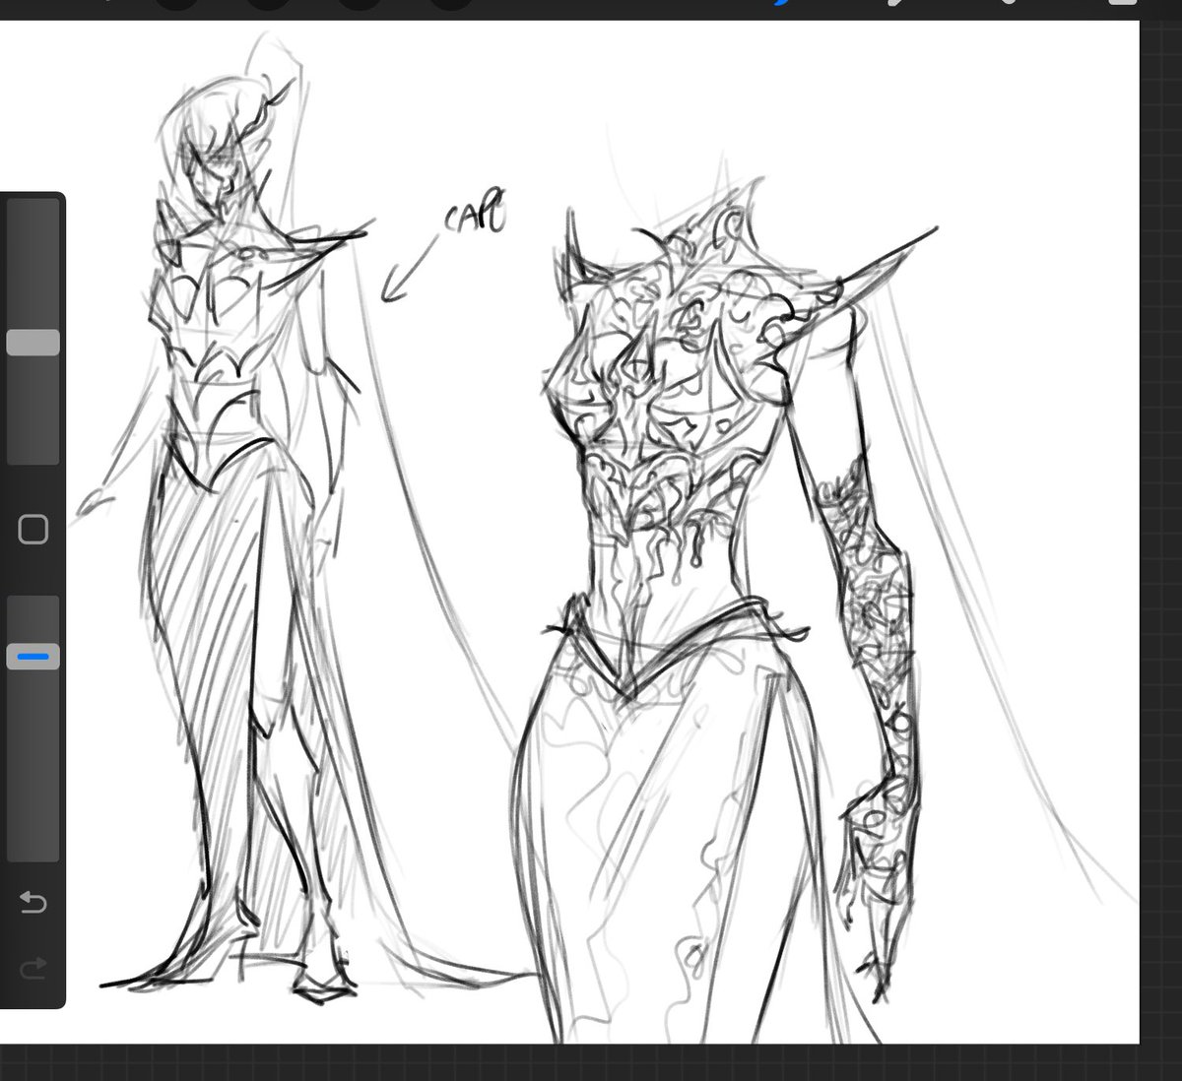Tap the Redo arrow in sidebar
Image resolution: width=1182 pixels, height=1081 pixels.
coord(33,969)
